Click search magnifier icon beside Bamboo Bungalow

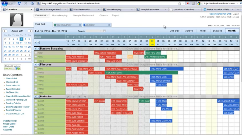(38, 49)
